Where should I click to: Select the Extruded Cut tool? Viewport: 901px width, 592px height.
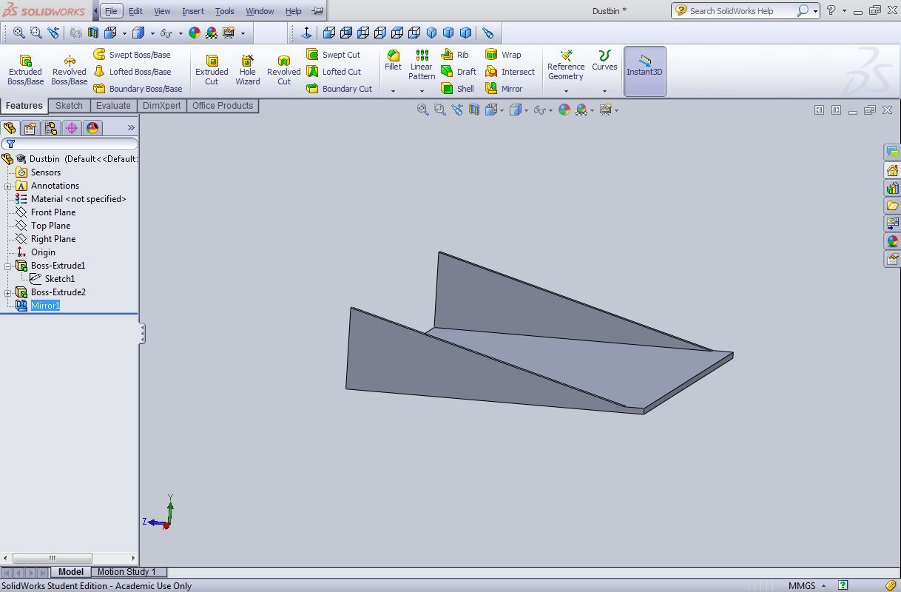tap(212, 70)
